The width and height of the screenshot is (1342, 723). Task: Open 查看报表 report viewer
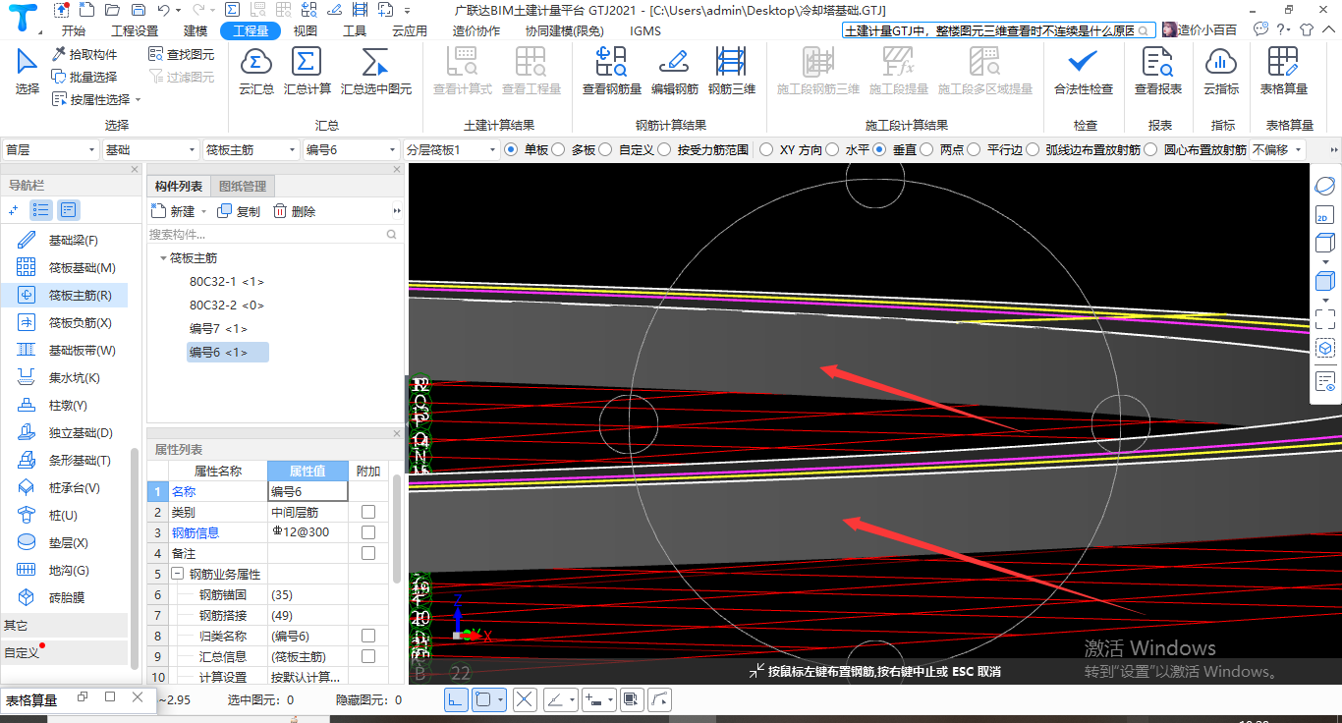click(1158, 71)
